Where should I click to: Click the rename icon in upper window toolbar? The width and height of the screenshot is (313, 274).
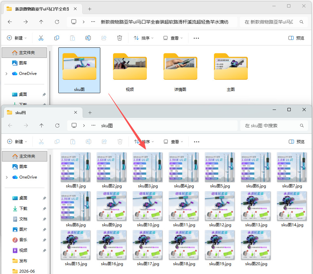(88, 38)
